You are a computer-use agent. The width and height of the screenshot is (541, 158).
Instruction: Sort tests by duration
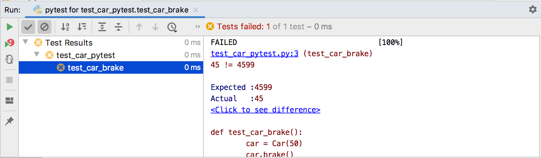[x=81, y=27]
